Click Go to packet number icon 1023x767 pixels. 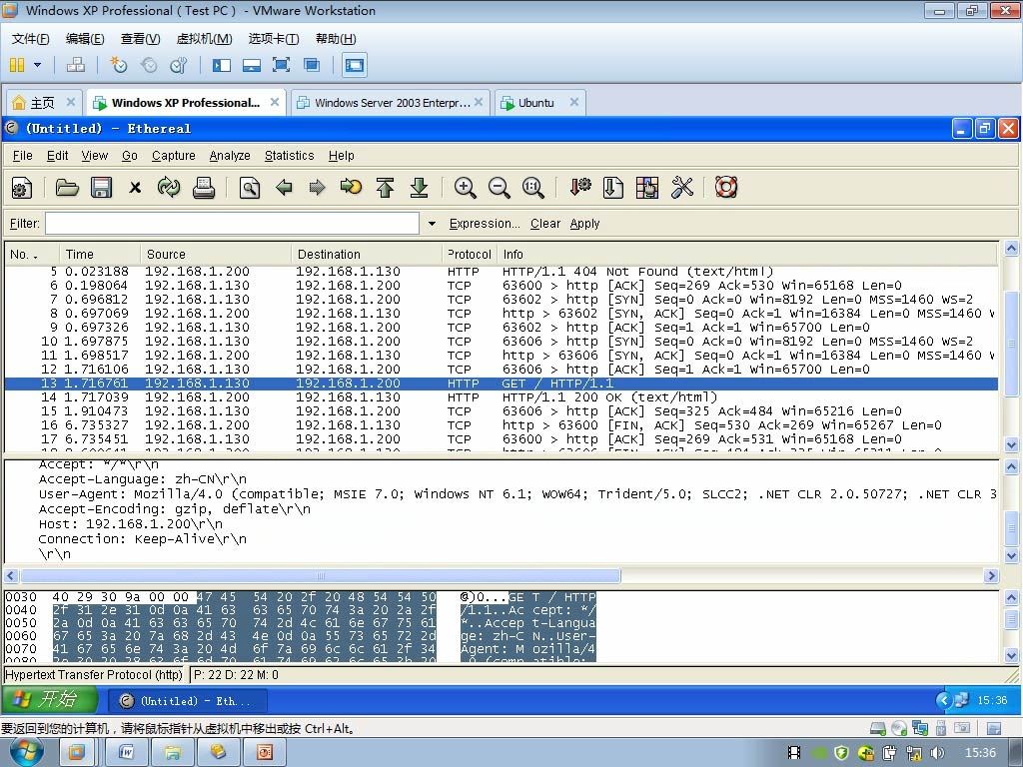click(x=351, y=188)
